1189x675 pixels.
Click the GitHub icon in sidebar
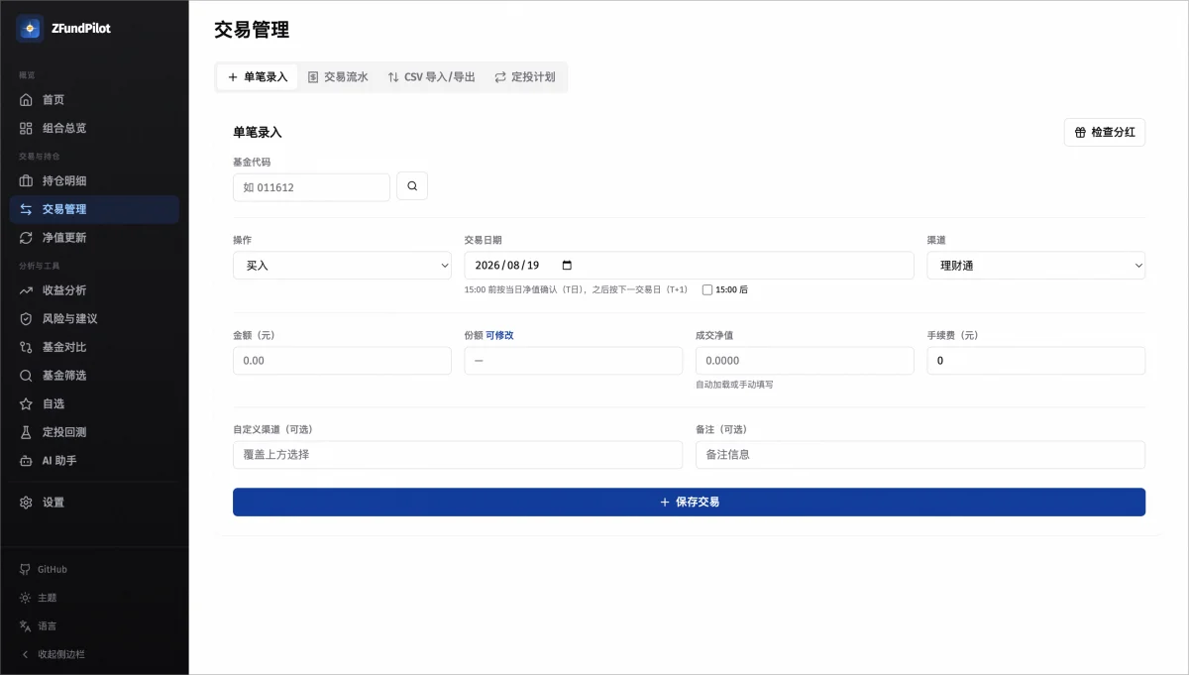(26, 570)
